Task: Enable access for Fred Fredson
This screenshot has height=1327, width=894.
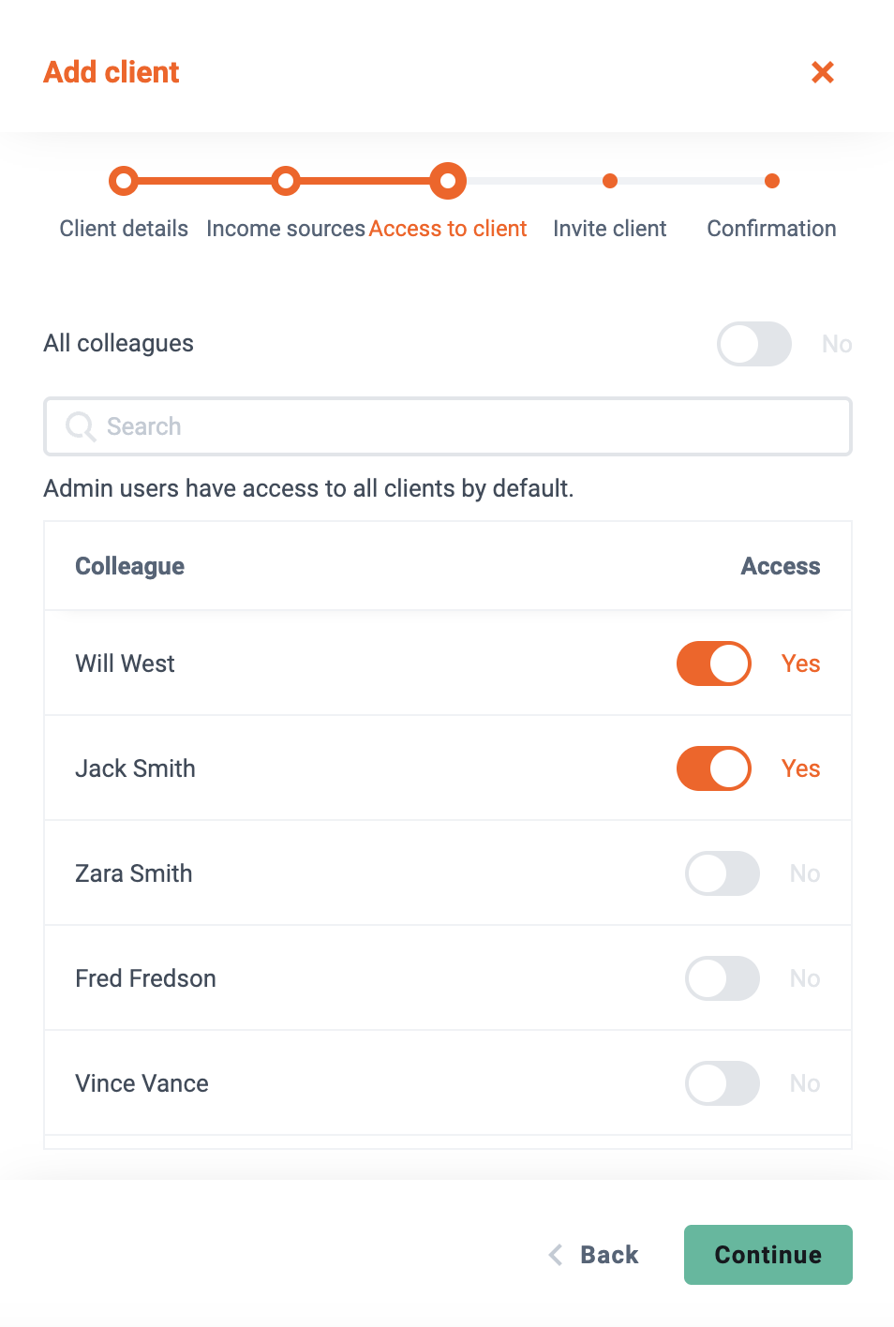Action: pyautogui.click(x=723, y=978)
